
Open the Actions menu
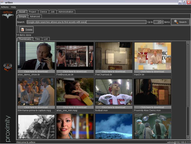[5, 7]
